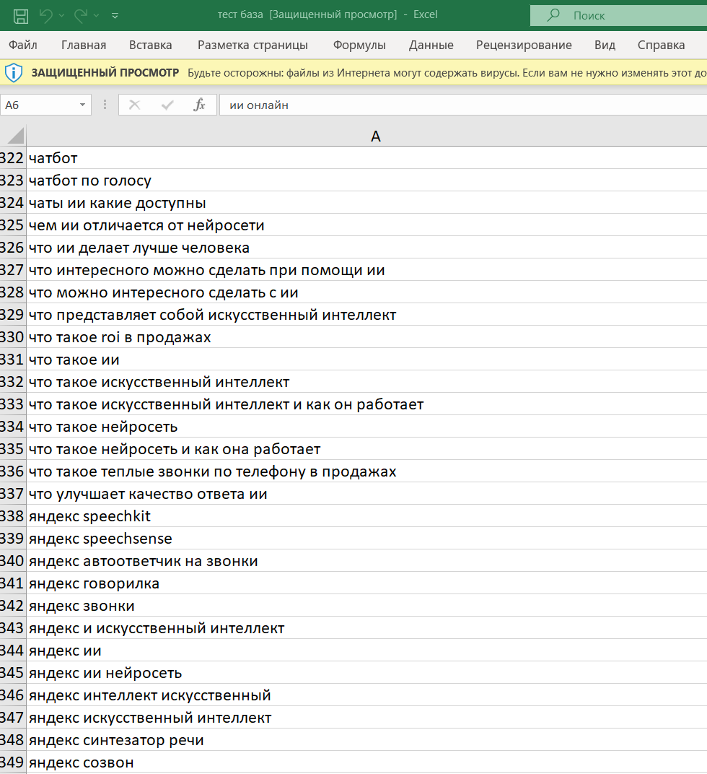The height and width of the screenshot is (774, 707).
Task: Click the formula bar cancel X icon
Action: click(x=134, y=105)
